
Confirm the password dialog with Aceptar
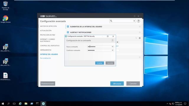point(100,63)
